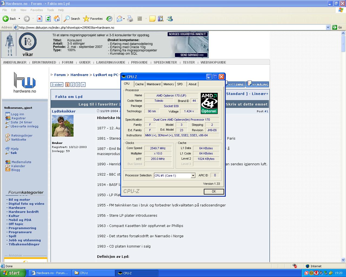The image size is (346, 277).
Task: Click the Logg inn link
Action: pos(18,114)
